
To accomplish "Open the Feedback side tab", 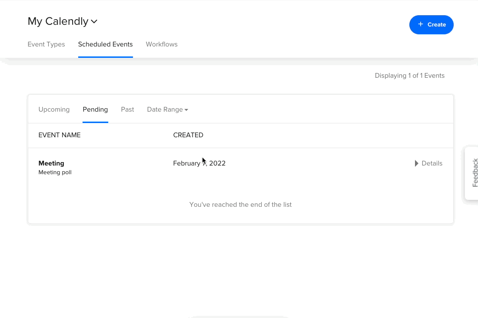I will pyautogui.click(x=472, y=173).
